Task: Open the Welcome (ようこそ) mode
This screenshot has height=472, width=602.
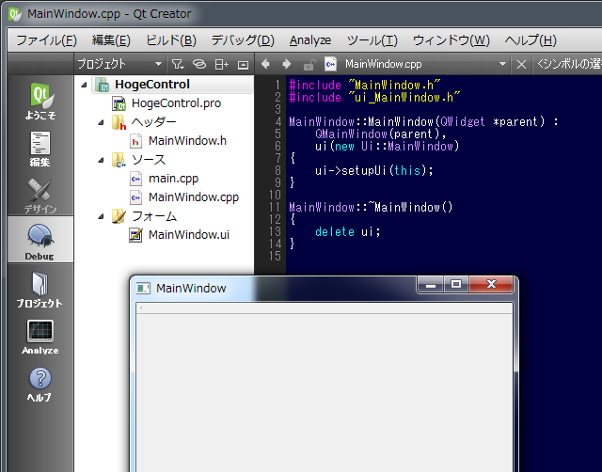Action: click(x=40, y=101)
